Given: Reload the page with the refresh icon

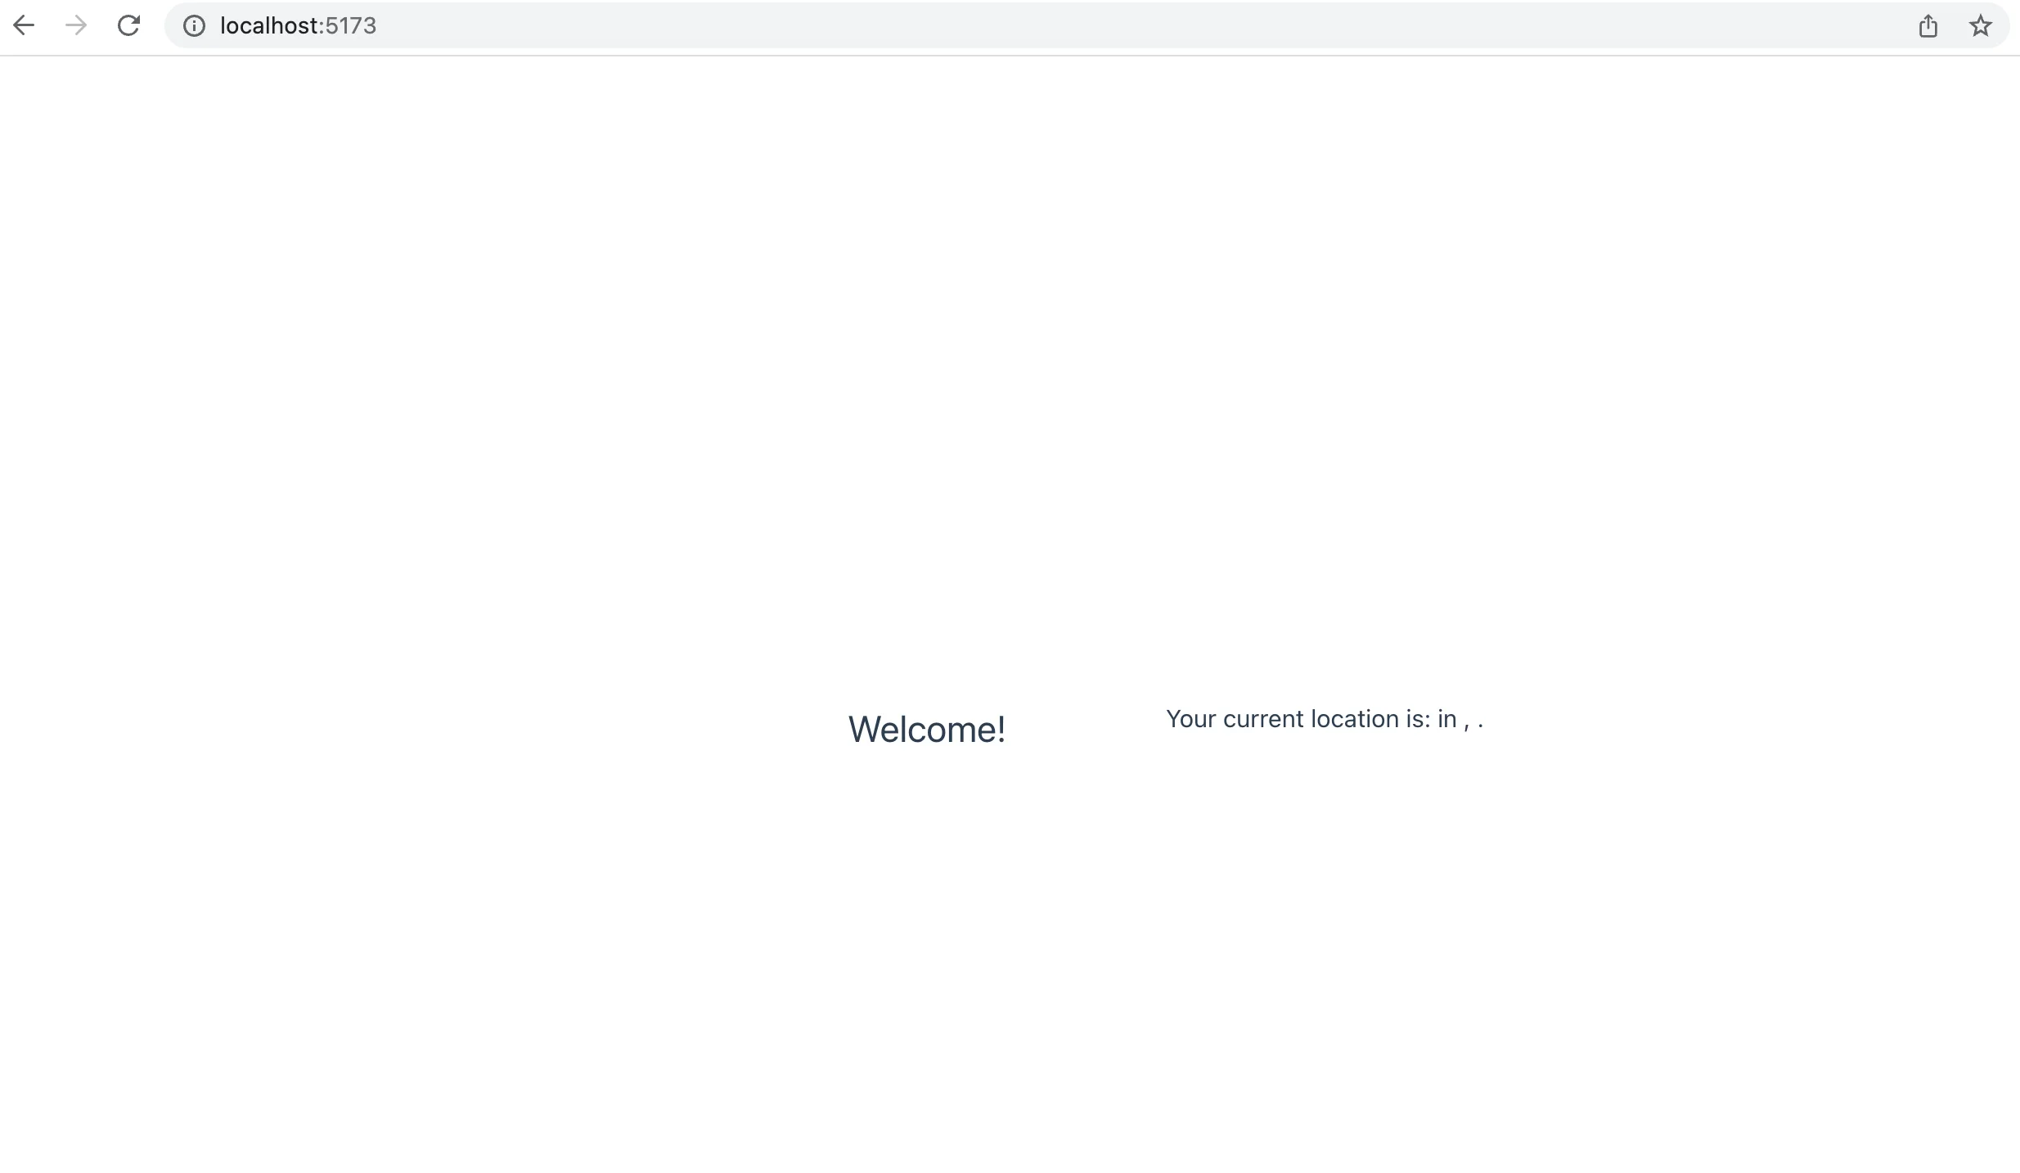Looking at the screenshot, I should 128,26.
